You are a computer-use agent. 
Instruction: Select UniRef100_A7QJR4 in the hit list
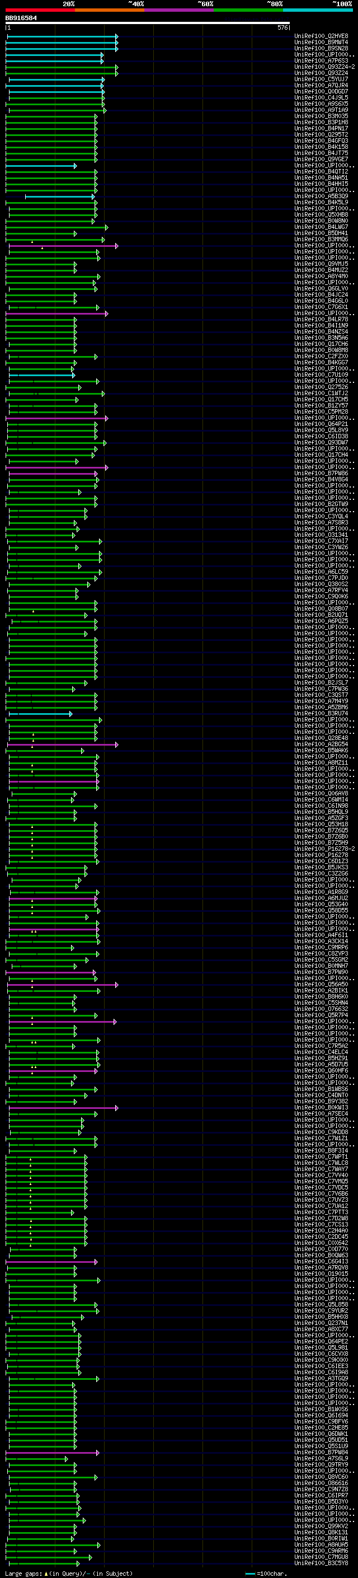[321, 85]
